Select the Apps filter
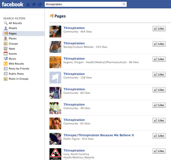 click(x=24, y=49)
